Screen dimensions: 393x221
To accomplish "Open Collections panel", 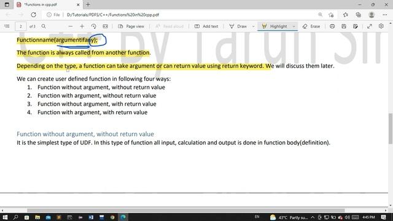I will 359,15.
